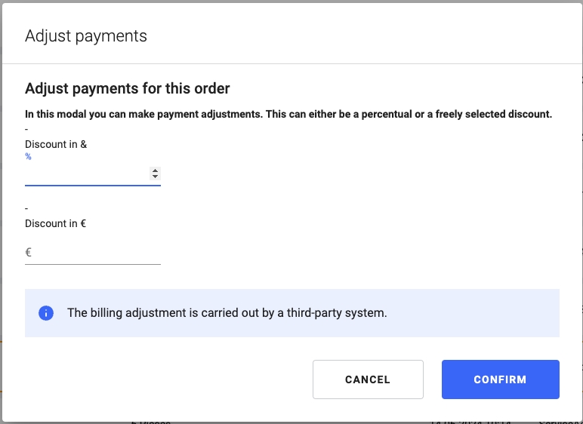Click empty area of light-blue info banner
Image resolution: width=583 pixels, height=424 pixels.
[x=483, y=312]
